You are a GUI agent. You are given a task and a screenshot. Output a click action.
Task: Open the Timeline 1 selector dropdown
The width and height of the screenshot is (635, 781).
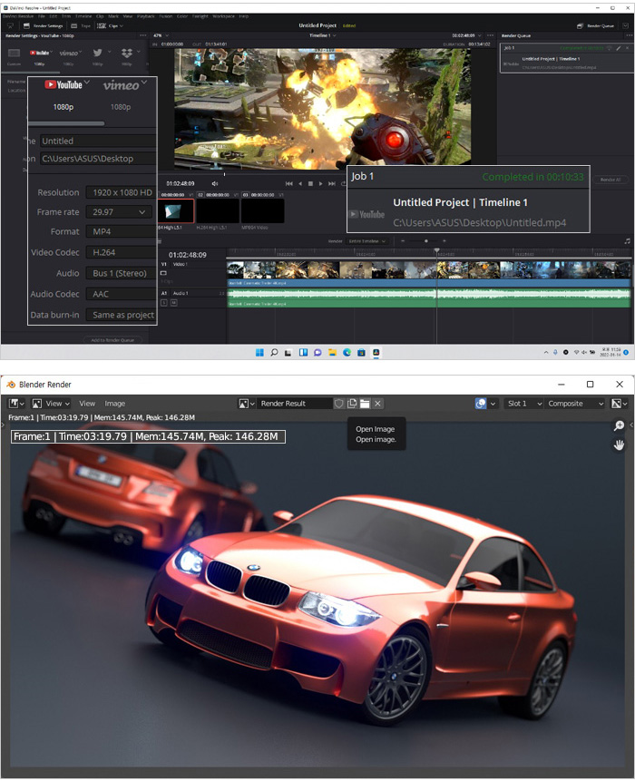click(x=323, y=36)
